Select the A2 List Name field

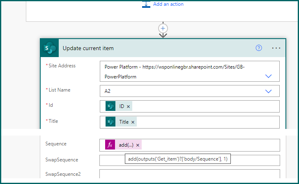(190, 91)
